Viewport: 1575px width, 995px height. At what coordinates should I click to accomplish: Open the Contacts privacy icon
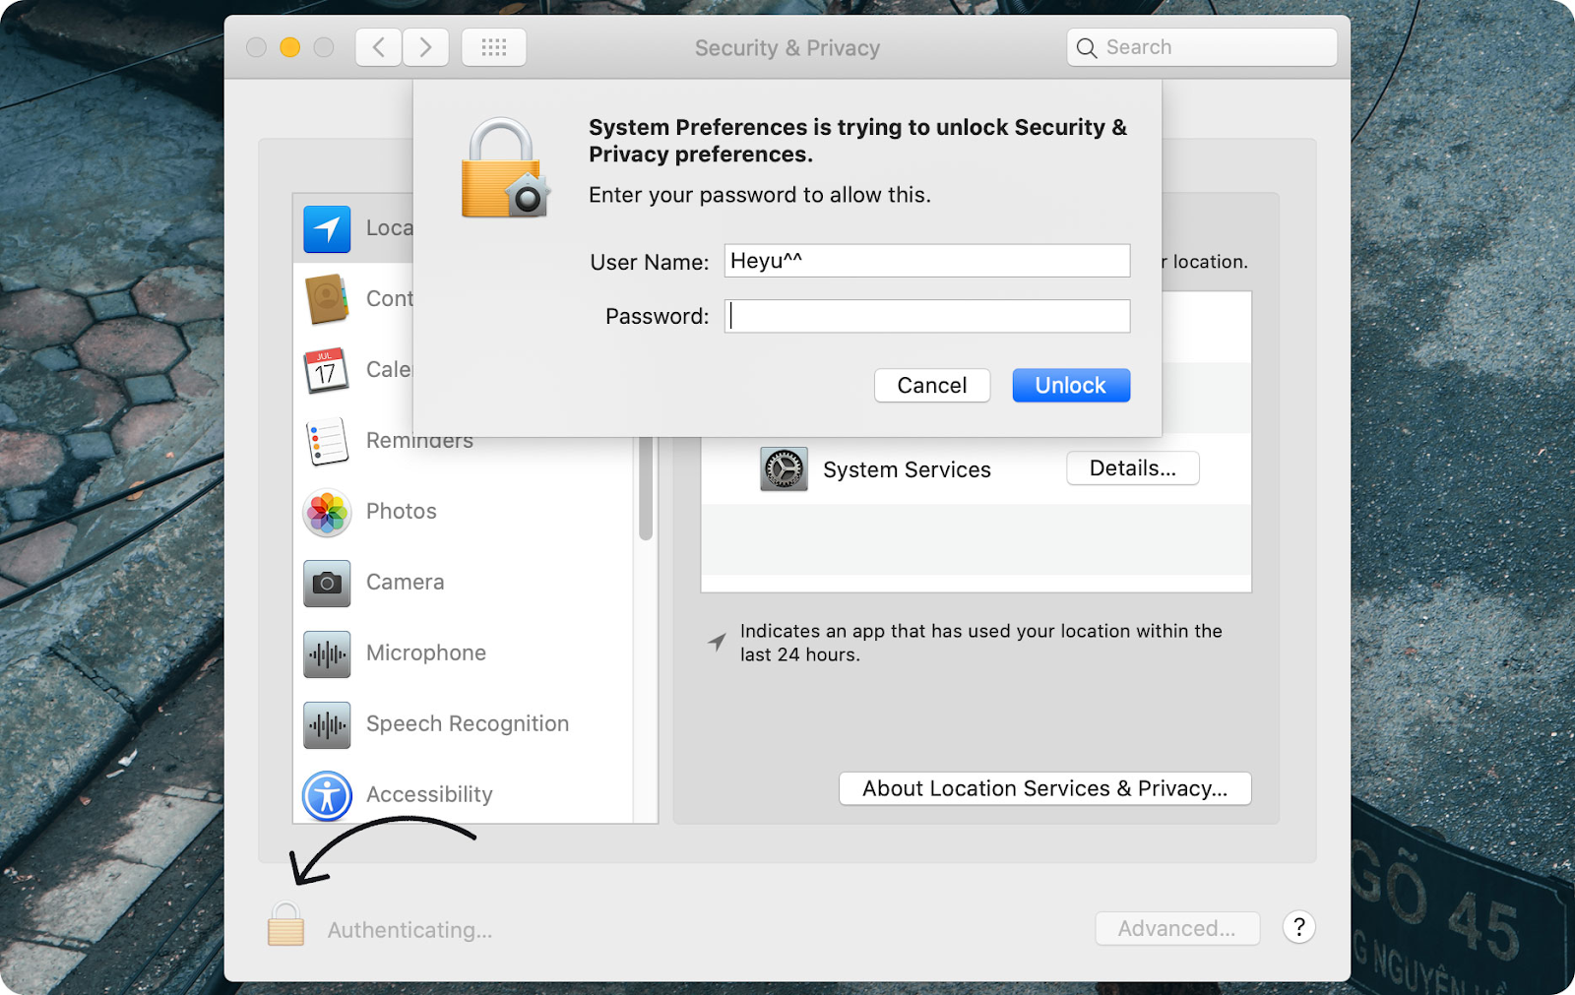(327, 299)
